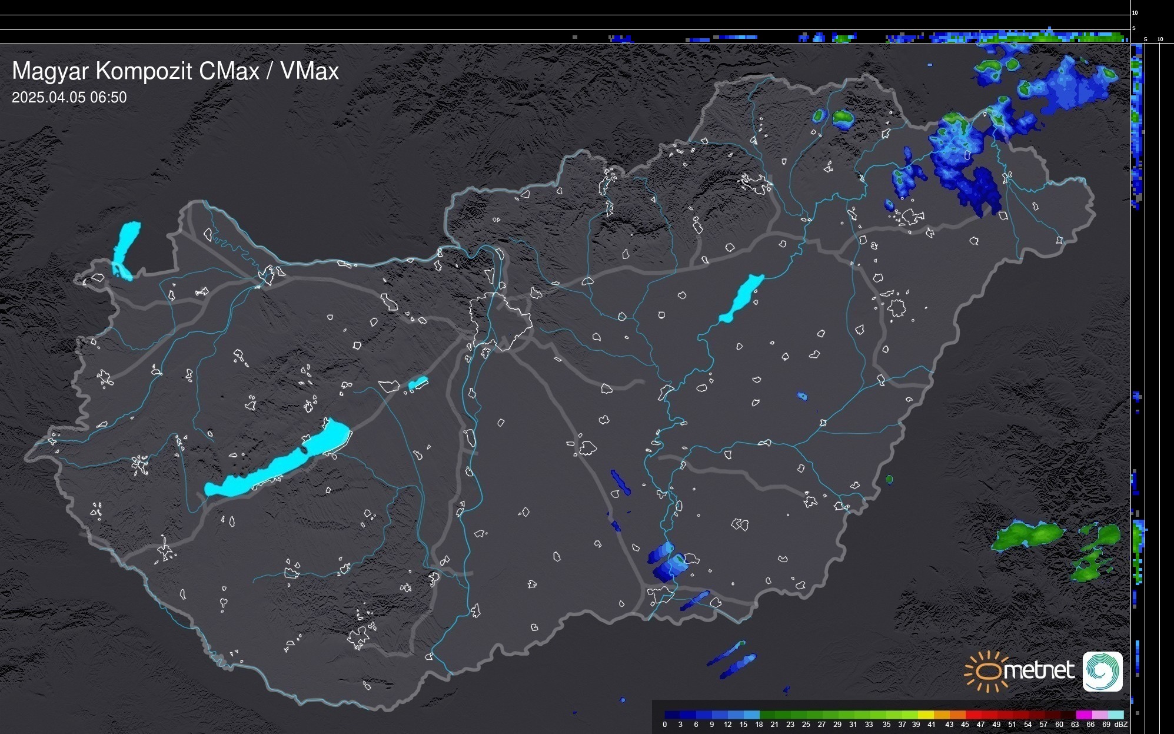The image size is (1174, 734).
Task: Click the Budapest city outline
Action: [501, 321]
